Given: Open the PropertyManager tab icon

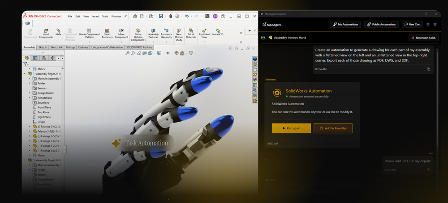Looking at the screenshot, I should click(x=35, y=58).
